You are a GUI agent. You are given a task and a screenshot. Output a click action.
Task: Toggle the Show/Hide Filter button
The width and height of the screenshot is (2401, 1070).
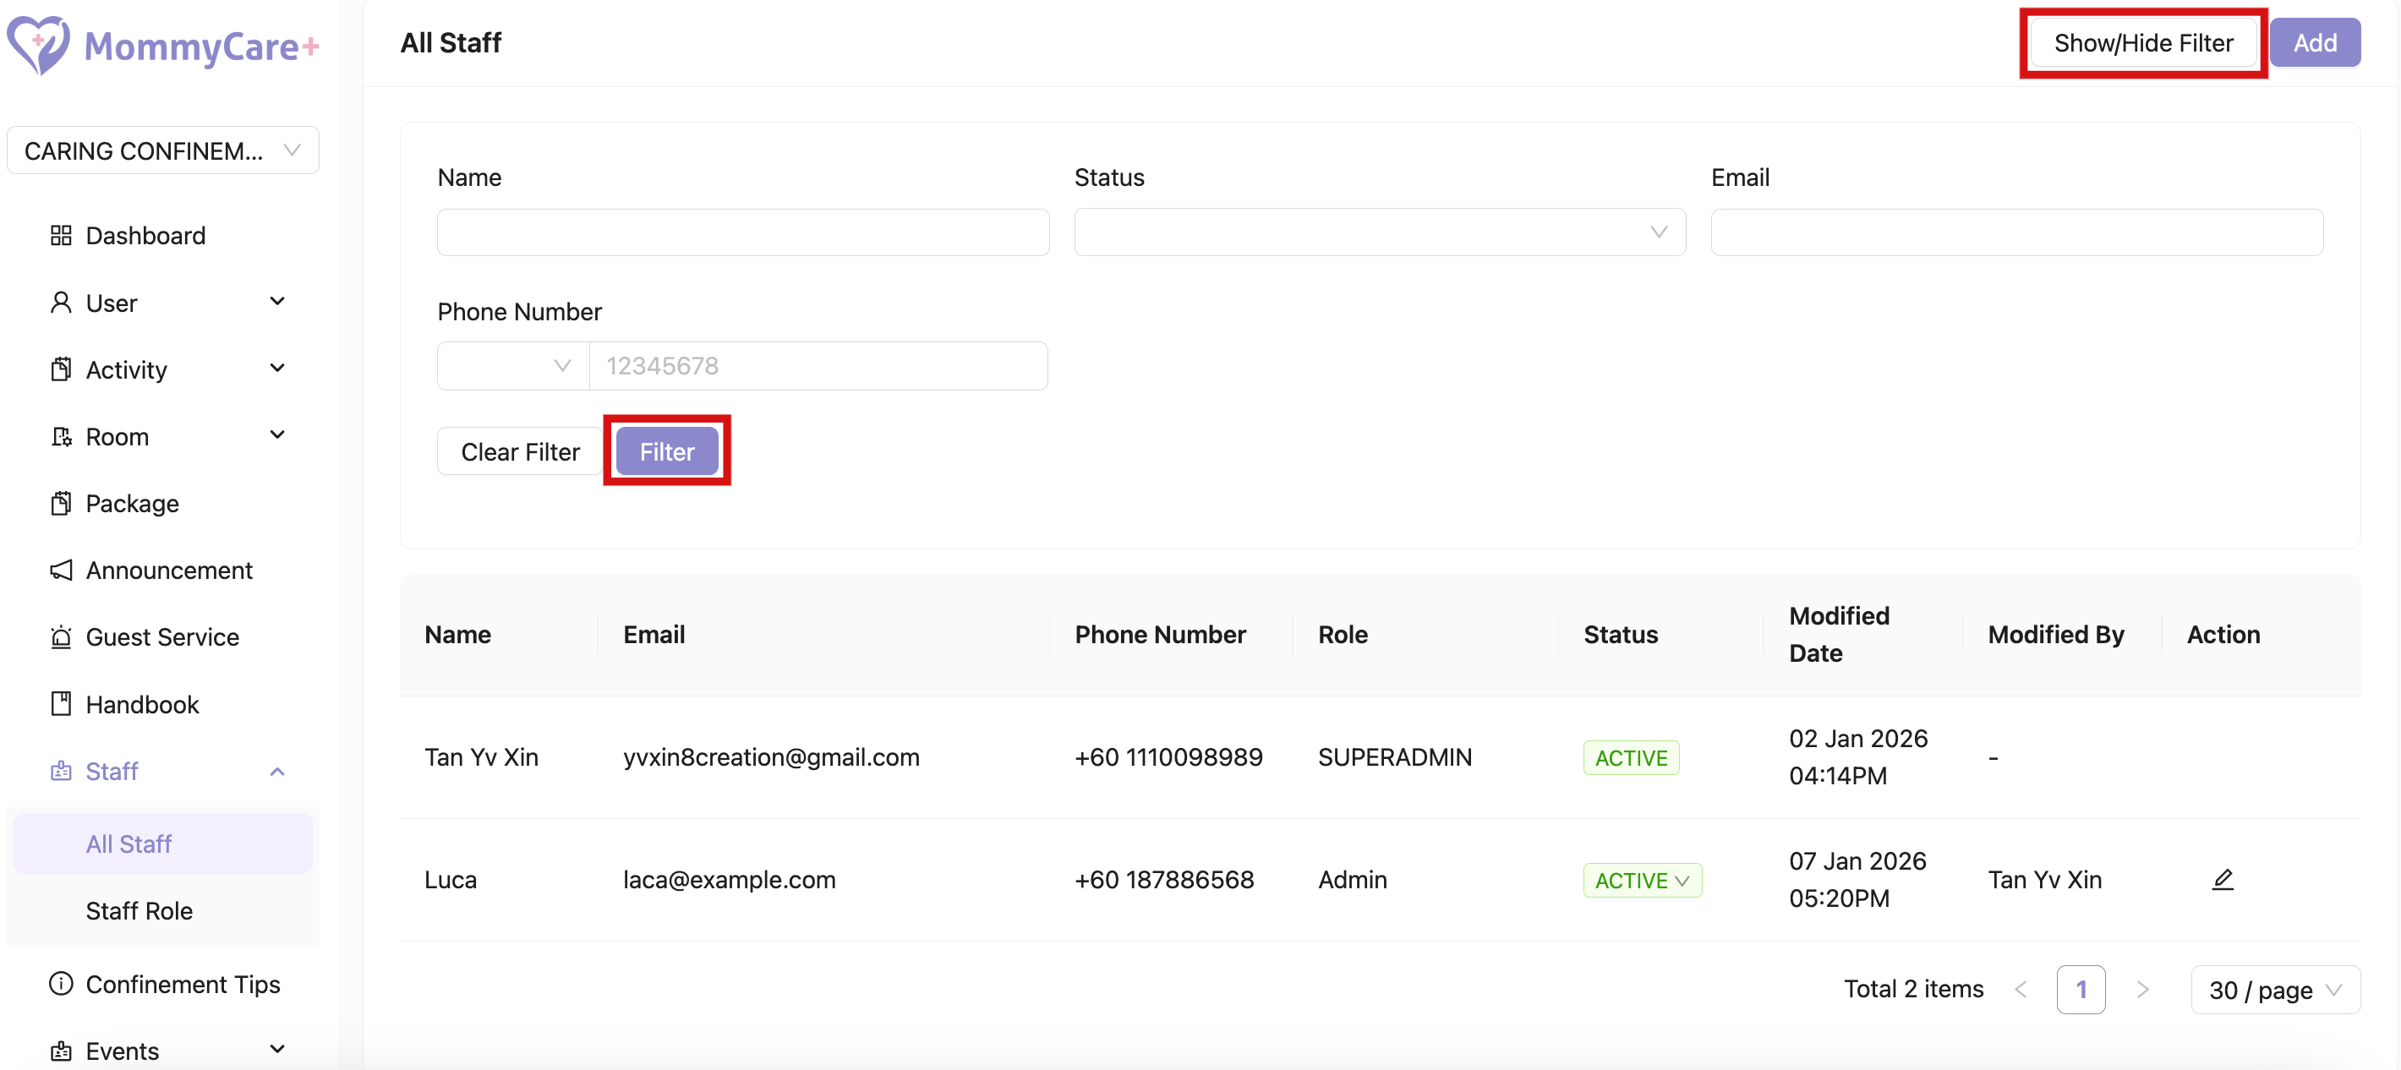tap(2142, 43)
